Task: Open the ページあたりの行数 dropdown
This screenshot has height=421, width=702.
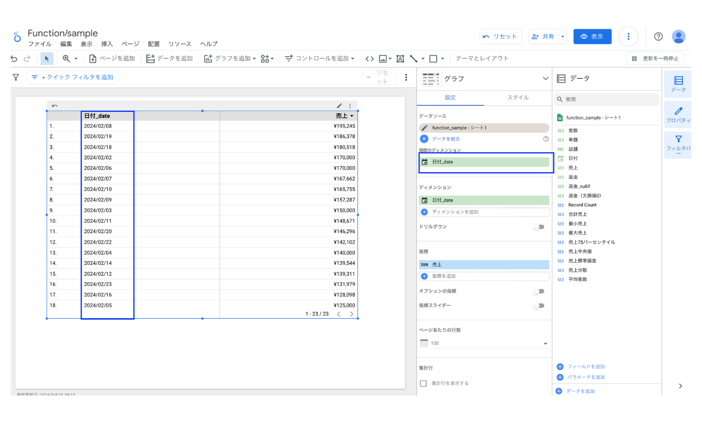Action: coord(484,343)
